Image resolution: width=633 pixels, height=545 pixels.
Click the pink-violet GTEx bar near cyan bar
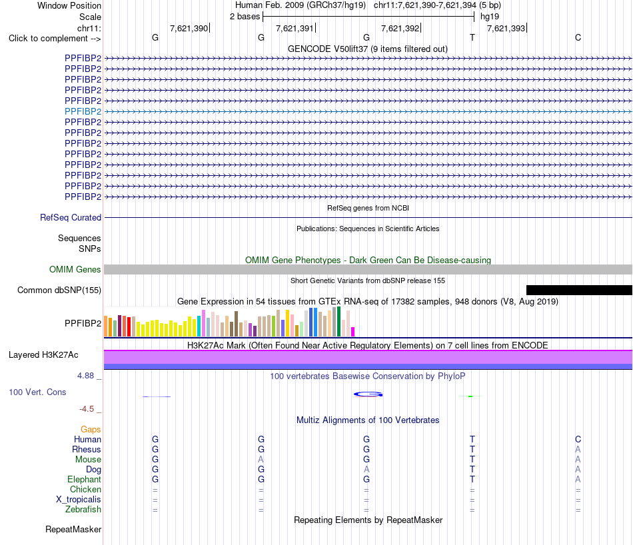[x=203, y=323]
